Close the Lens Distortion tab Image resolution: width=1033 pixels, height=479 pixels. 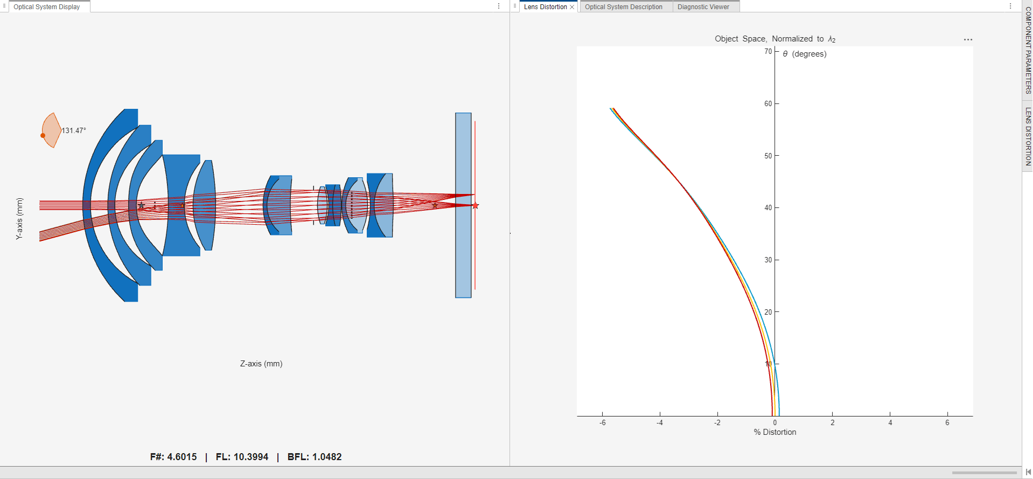(x=572, y=7)
